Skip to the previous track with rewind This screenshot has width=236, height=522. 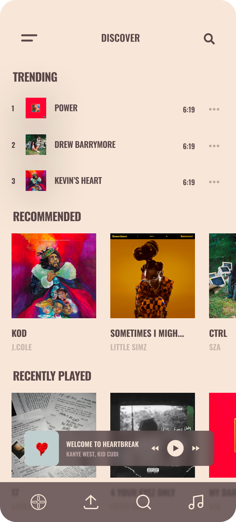(155, 448)
